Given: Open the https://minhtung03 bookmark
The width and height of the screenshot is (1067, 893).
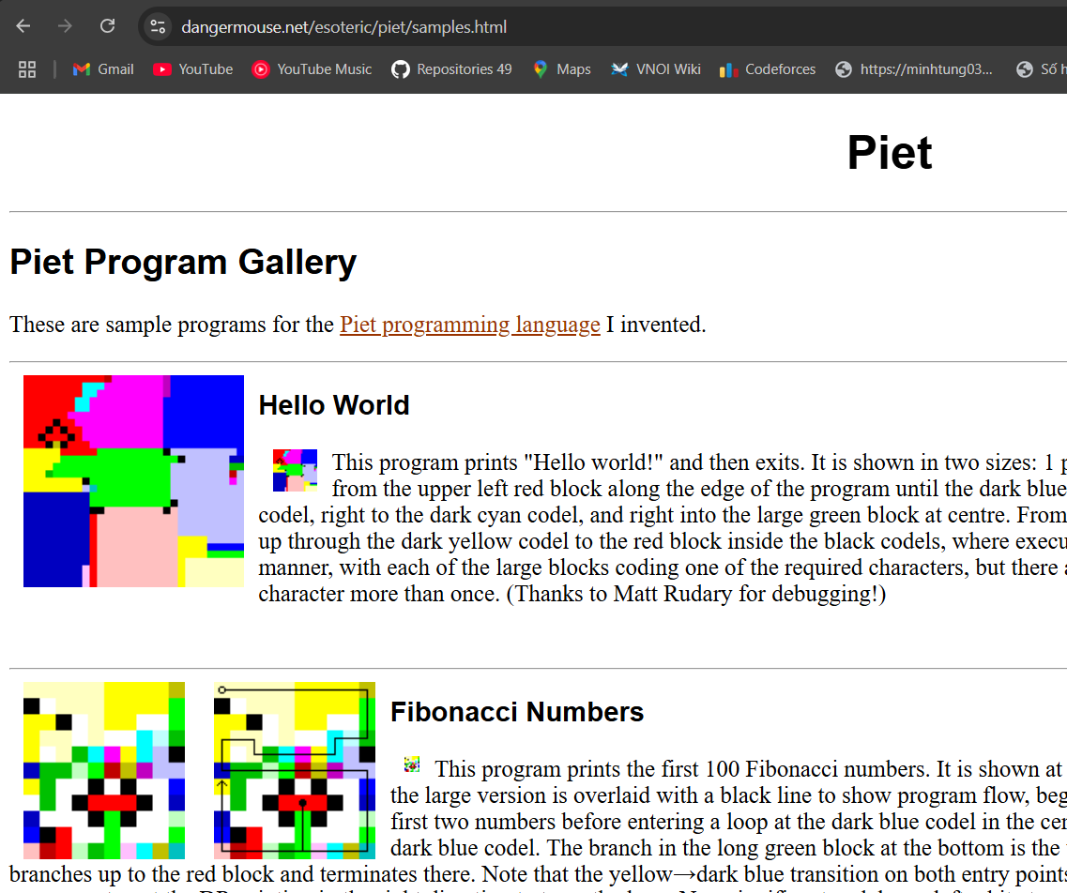Looking at the screenshot, I should pyautogui.click(x=914, y=69).
